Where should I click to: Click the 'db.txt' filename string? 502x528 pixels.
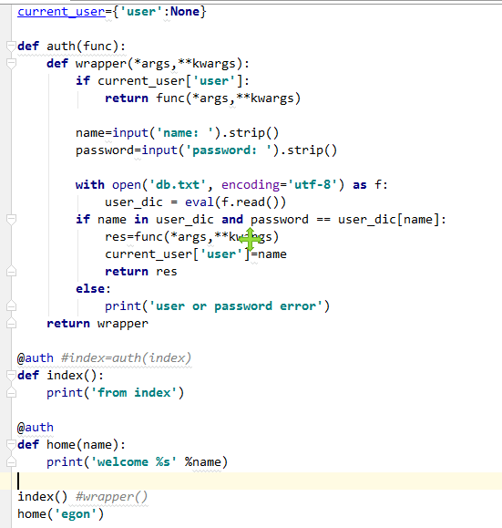point(178,185)
